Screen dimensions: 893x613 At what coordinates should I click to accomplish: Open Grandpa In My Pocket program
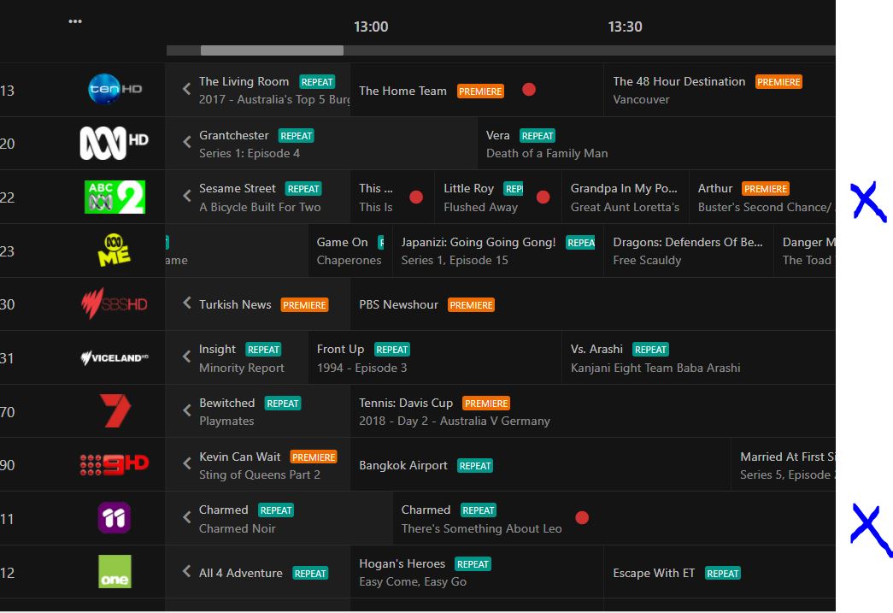pos(625,197)
